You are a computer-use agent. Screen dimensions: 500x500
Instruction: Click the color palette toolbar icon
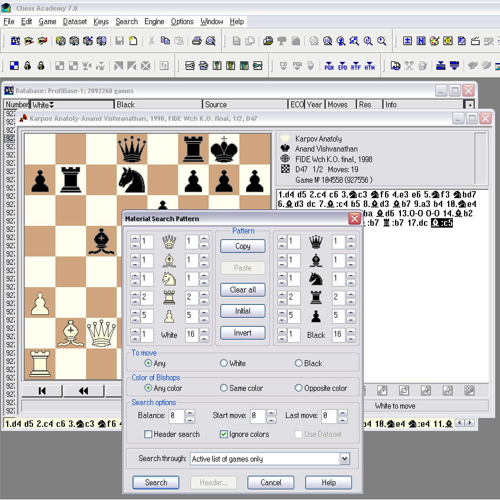(x=435, y=41)
